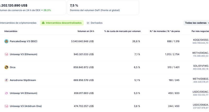Click the Intercambios column header
The width and height of the screenshot is (209, 112).
(11, 31)
